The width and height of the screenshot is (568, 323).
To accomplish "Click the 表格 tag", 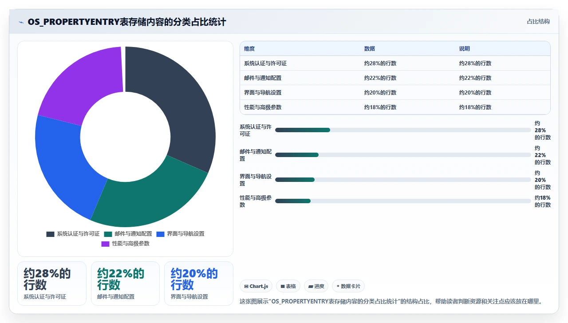I will coord(288,286).
